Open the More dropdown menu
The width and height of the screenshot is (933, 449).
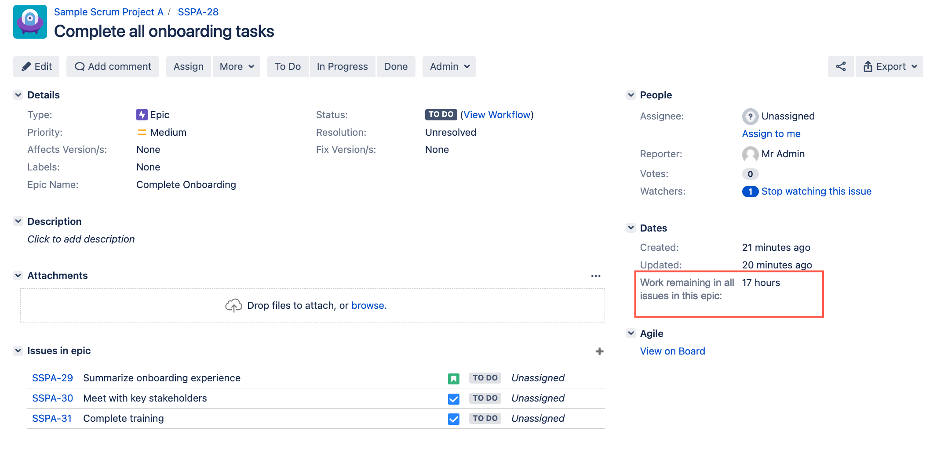click(x=237, y=67)
